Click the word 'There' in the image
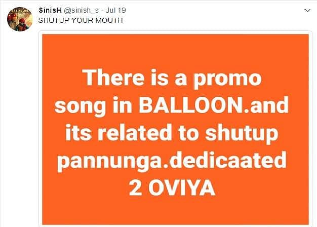The image size is (317, 227). point(114,78)
